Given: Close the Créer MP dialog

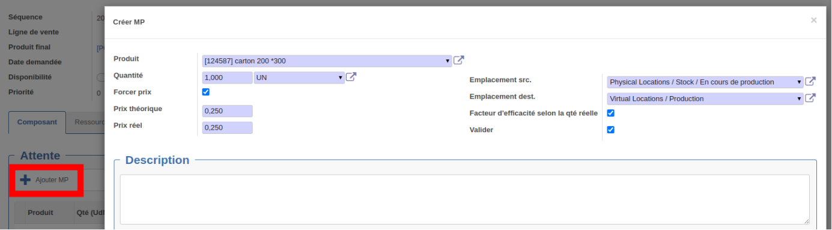Looking at the screenshot, I should click(x=813, y=20).
